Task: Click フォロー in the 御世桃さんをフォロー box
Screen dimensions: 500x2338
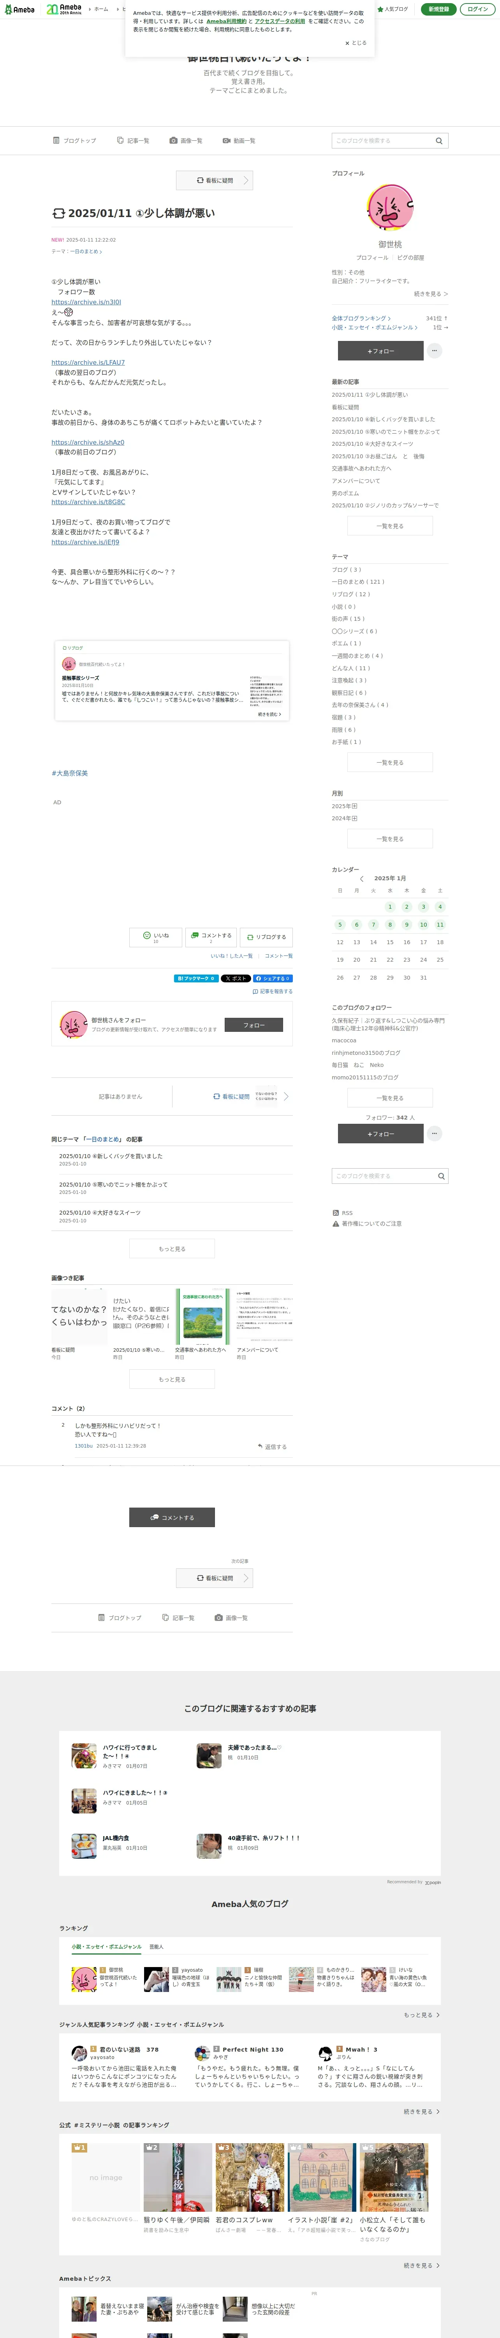Action: [253, 1025]
